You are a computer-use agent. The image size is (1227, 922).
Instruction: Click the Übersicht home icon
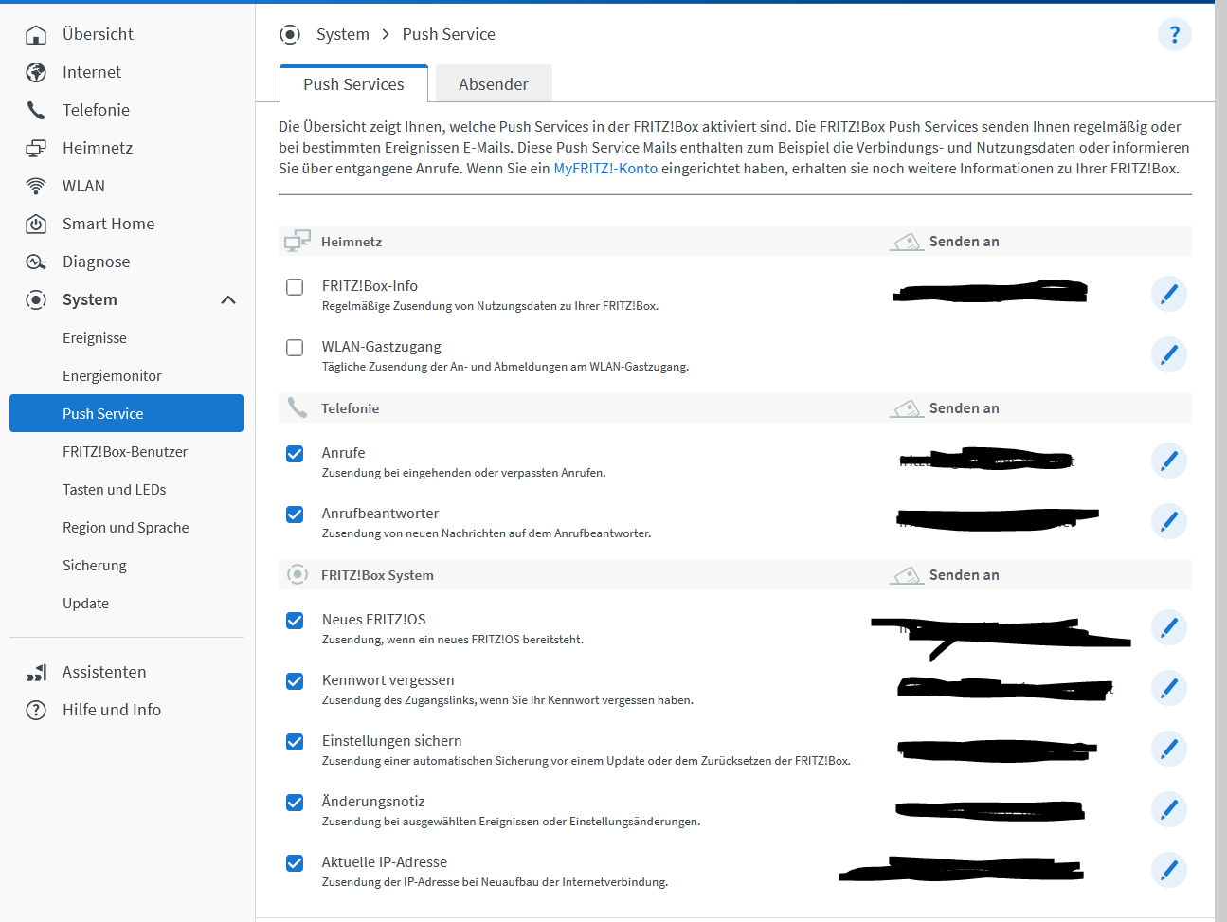click(x=36, y=35)
